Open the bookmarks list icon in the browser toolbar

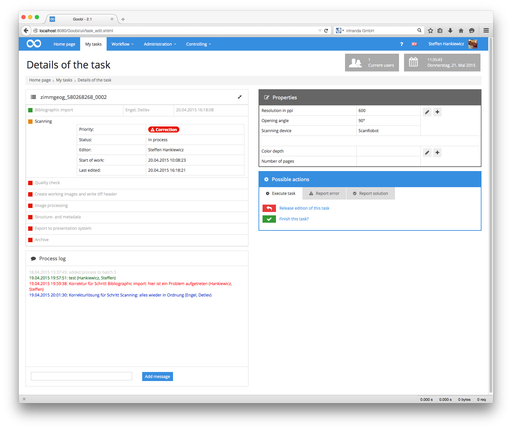[440, 31]
